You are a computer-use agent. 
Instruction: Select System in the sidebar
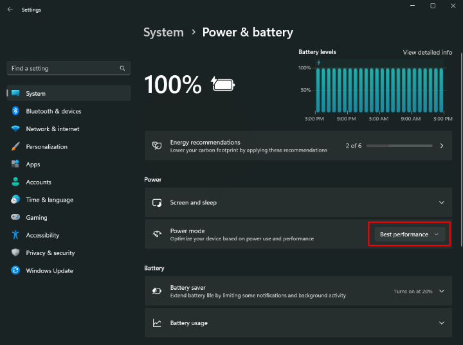pyautogui.click(x=69, y=93)
